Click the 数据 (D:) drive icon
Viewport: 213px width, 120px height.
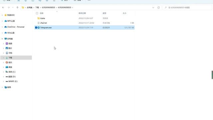click(7, 77)
